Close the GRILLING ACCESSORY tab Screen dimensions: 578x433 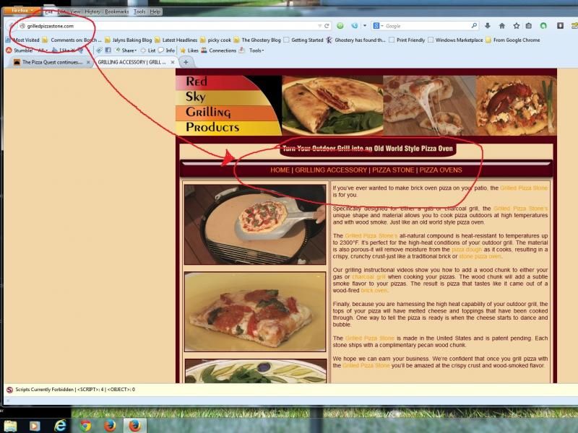(173, 62)
